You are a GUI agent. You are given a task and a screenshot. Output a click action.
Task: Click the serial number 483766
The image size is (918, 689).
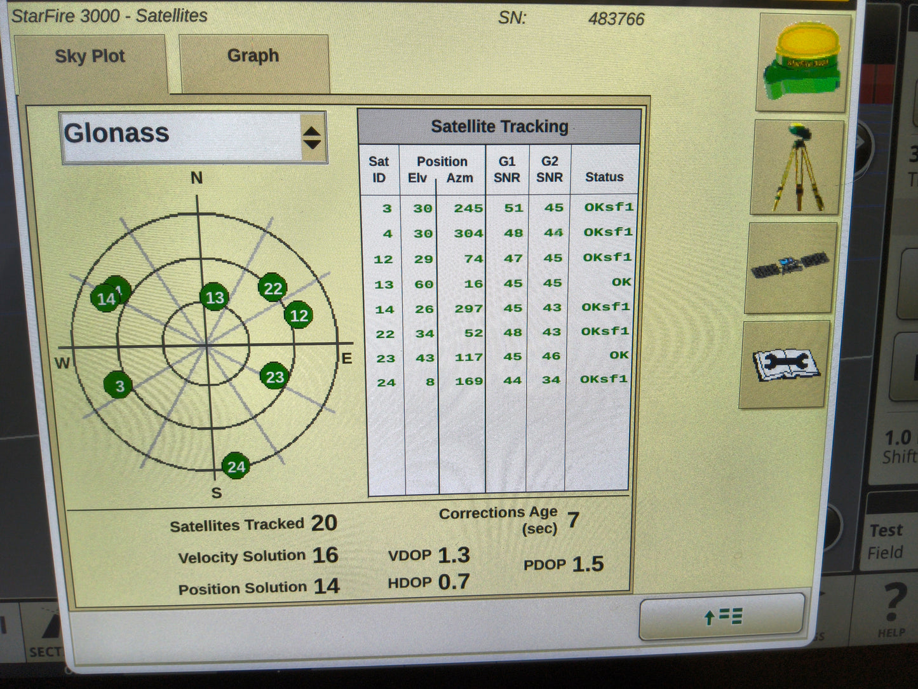click(x=616, y=19)
